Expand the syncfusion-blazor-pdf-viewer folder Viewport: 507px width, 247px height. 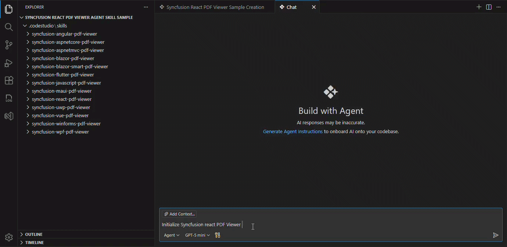coord(86,59)
